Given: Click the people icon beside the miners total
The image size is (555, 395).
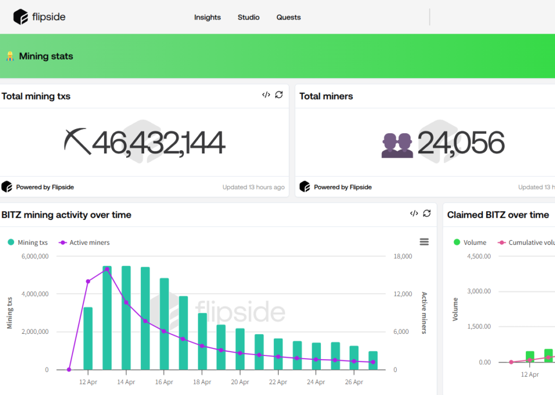Looking at the screenshot, I should (397, 145).
